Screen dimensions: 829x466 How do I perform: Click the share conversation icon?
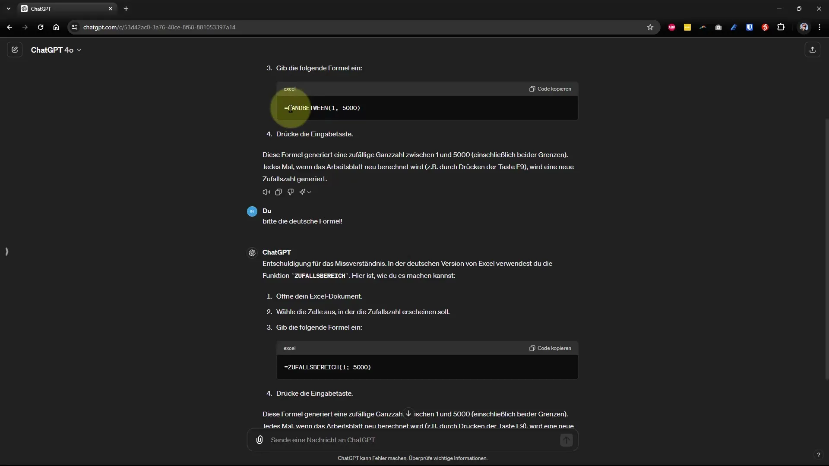click(x=812, y=50)
